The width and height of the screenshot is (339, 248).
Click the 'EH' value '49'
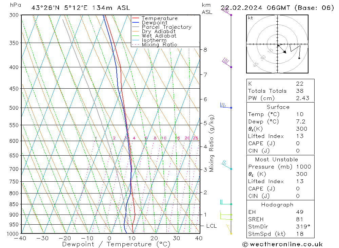click(x=300, y=212)
